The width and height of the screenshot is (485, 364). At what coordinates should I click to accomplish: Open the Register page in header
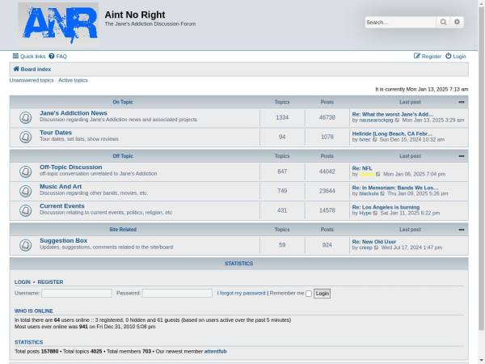pyautogui.click(x=428, y=57)
